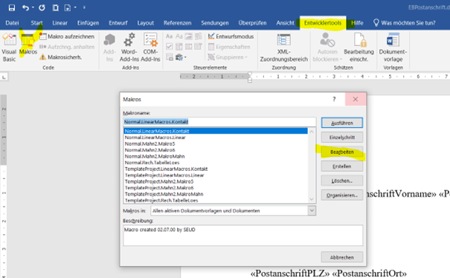Switch to the Referenzen tab
The height and width of the screenshot is (278, 450).
pyautogui.click(x=177, y=23)
